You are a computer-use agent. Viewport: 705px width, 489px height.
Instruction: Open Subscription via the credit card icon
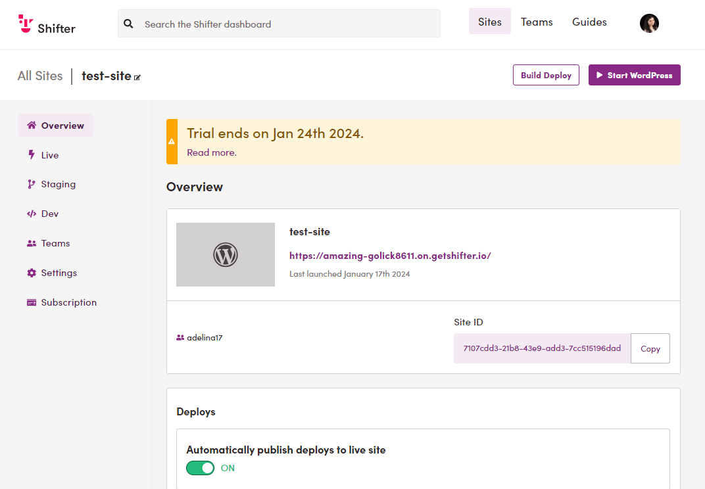pos(32,302)
